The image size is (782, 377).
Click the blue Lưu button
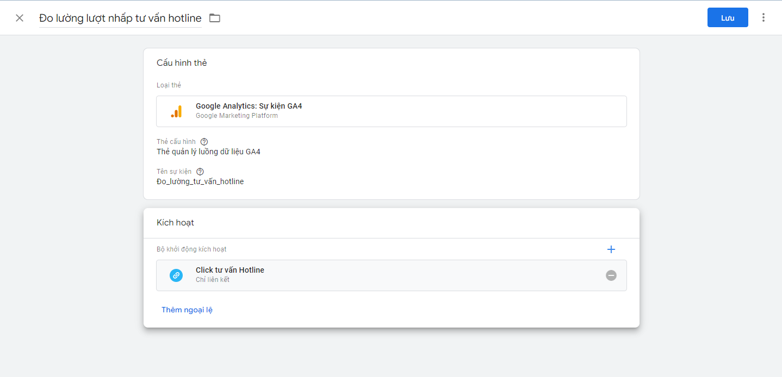[728, 17]
